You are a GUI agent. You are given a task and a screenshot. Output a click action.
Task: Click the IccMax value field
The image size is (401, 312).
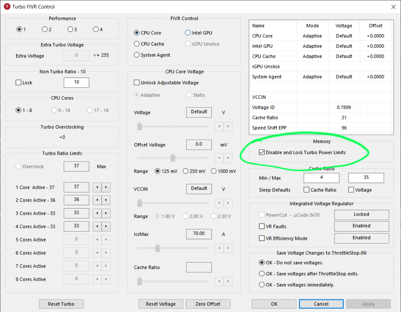199,234
